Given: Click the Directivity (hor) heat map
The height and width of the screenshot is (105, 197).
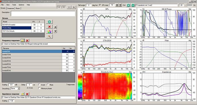Looking at the screenshot, I should coord(107,86).
